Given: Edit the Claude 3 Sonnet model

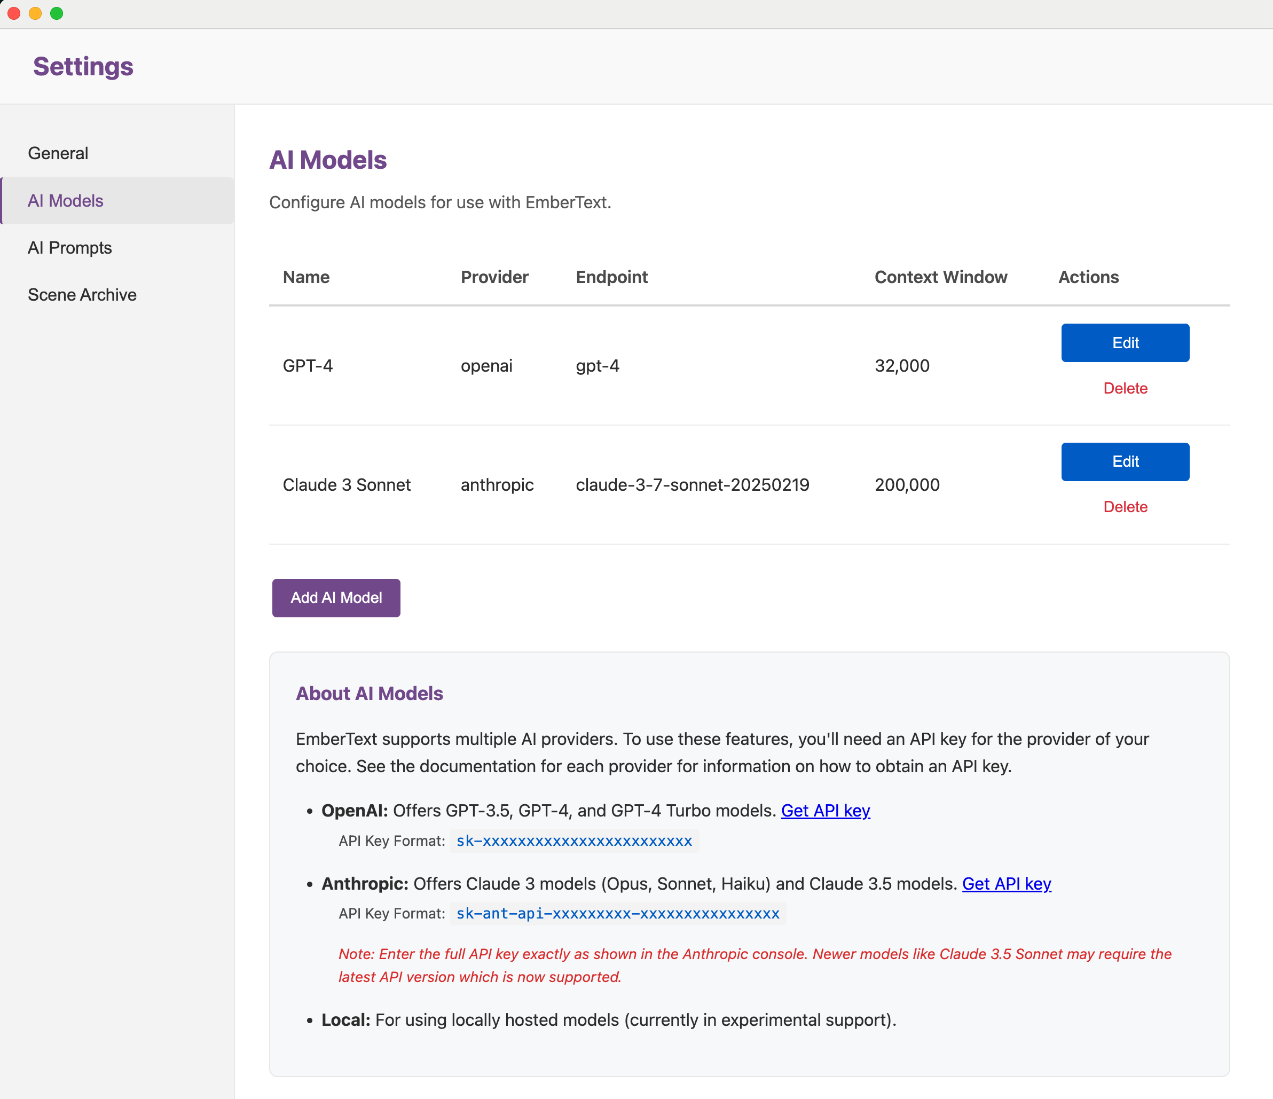Looking at the screenshot, I should pos(1125,461).
